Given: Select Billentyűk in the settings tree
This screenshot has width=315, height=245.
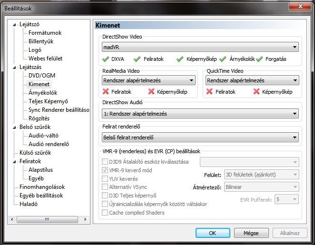Looking at the screenshot, I should pyautogui.click(x=41, y=41).
